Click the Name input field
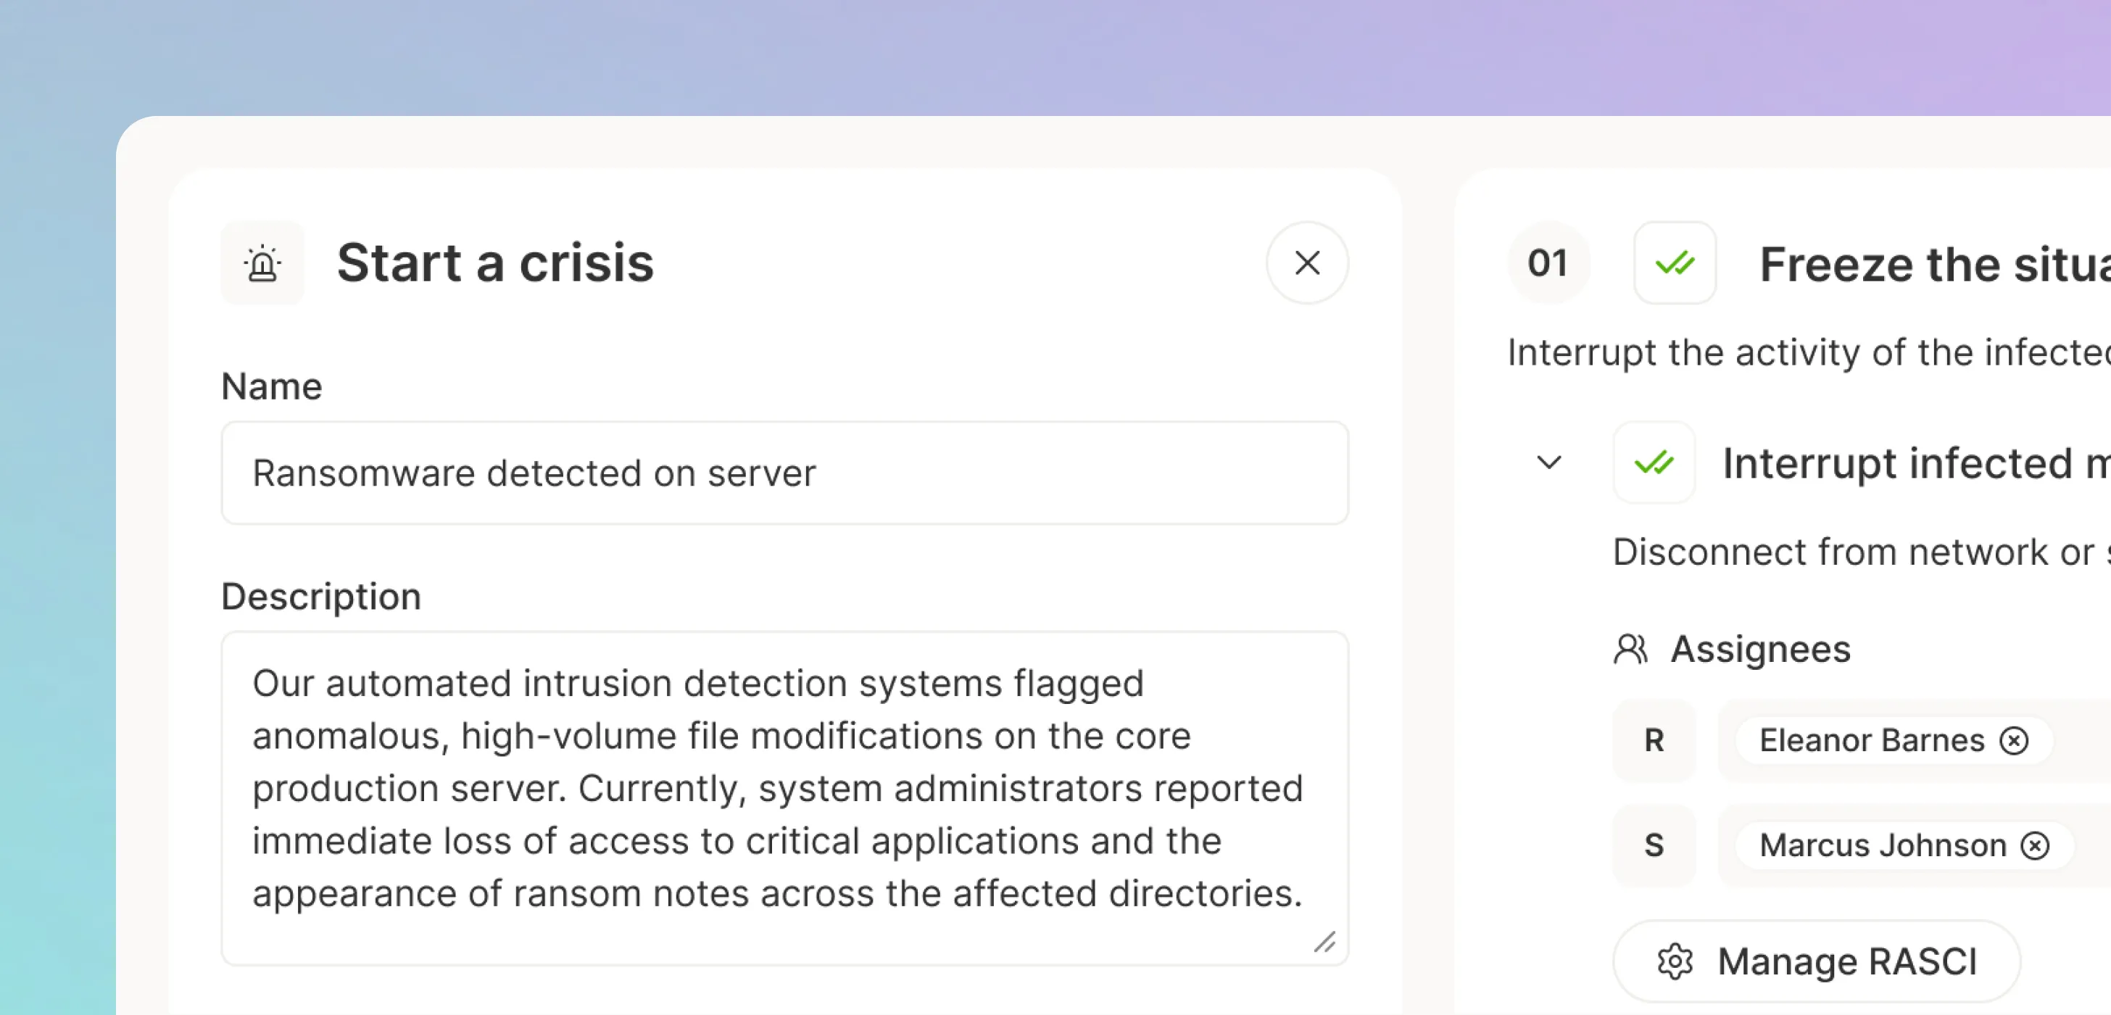The image size is (2111, 1015). (784, 473)
